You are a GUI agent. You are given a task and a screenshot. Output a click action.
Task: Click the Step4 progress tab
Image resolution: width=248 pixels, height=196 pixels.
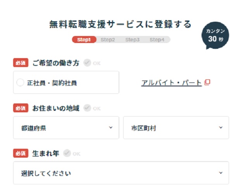(157, 40)
